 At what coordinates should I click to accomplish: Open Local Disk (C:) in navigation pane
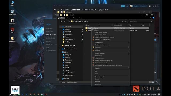pos(69,73)
